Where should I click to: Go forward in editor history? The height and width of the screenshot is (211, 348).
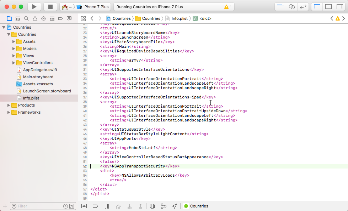tap(100, 18)
